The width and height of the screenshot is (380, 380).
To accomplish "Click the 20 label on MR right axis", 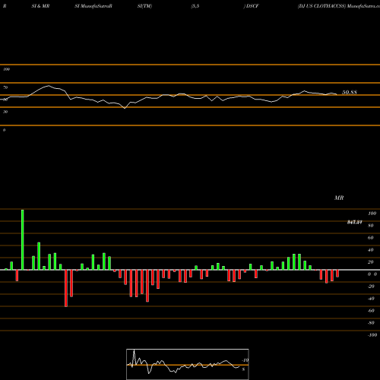I will click(x=371, y=262).
